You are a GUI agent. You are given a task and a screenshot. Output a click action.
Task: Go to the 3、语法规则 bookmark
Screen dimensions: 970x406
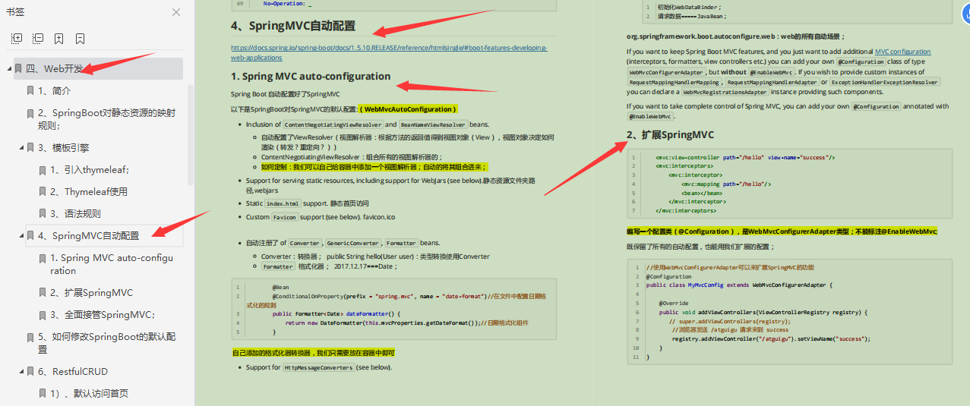pyautogui.click(x=75, y=214)
